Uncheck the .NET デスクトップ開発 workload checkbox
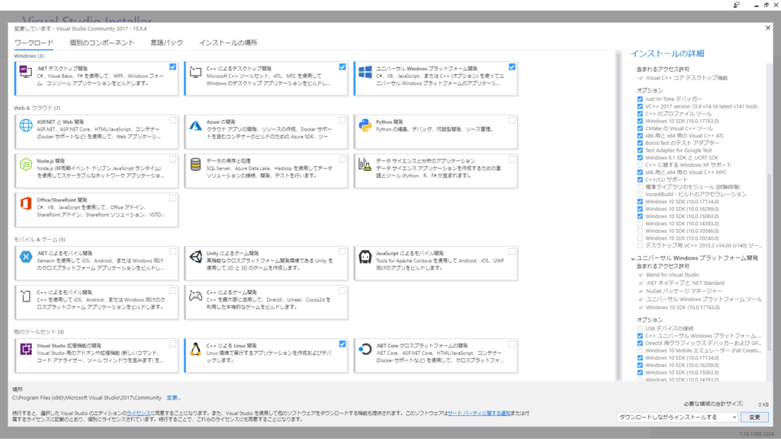 [172, 67]
